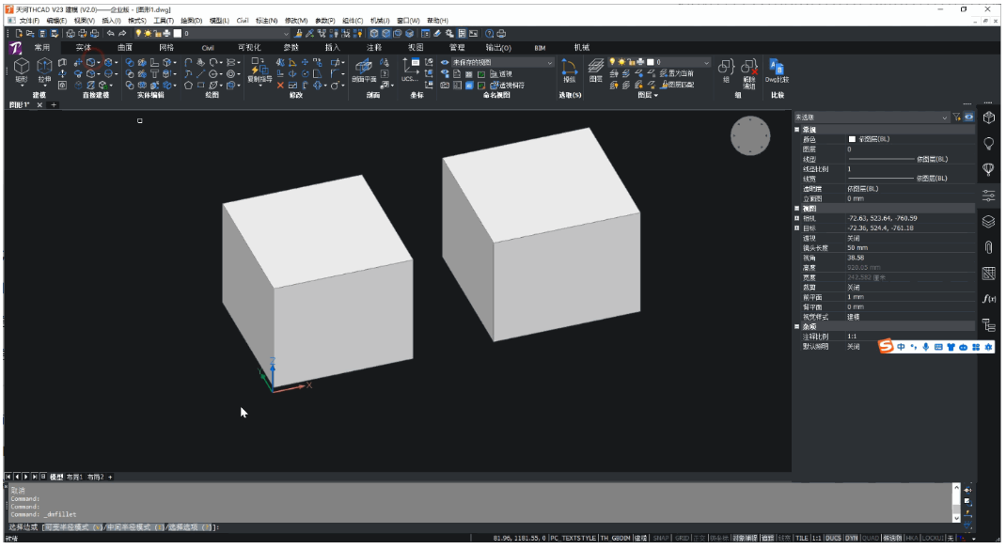Image resolution: width=1006 pixels, height=549 pixels.
Task: Toggle DYN dynamic input in status bar
Action: (x=852, y=538)
